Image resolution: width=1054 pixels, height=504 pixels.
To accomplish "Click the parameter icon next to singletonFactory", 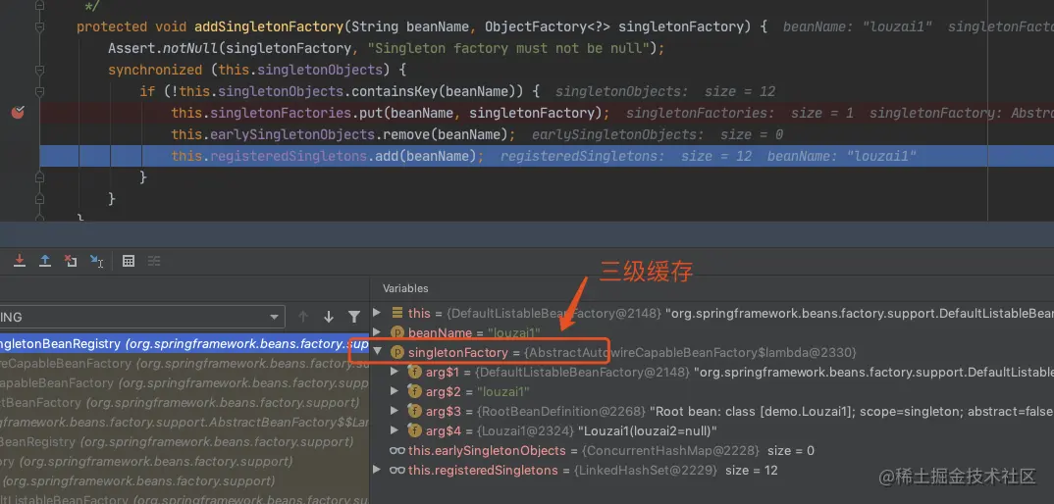I will coord(397,352).
